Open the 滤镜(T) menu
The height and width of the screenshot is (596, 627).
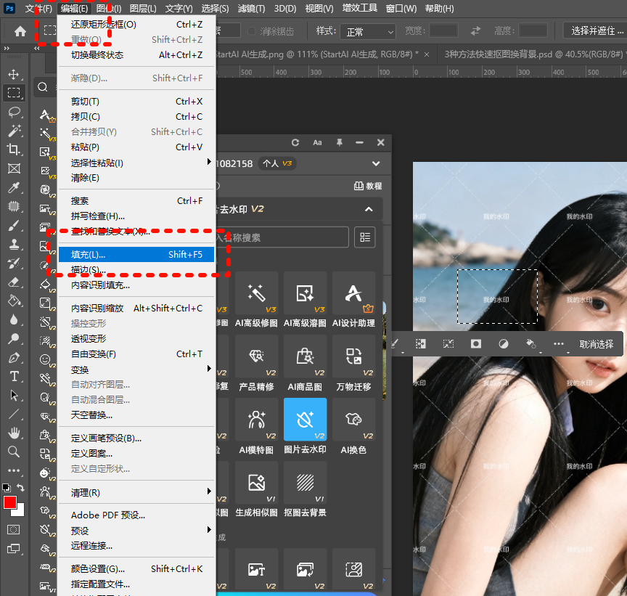pos(252,9)
